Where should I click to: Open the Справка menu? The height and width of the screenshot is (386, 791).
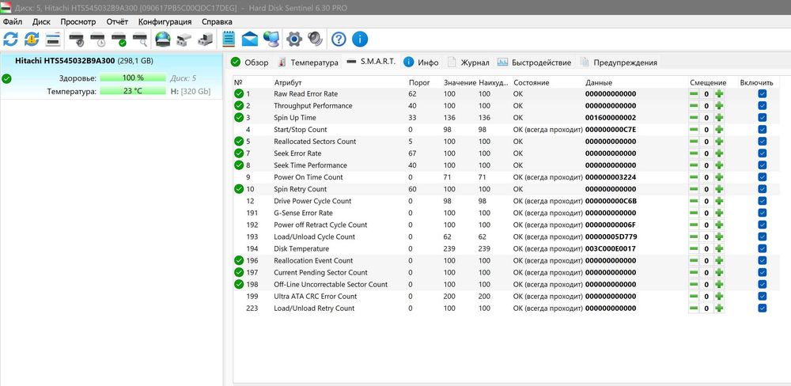[x=217, y=21]
